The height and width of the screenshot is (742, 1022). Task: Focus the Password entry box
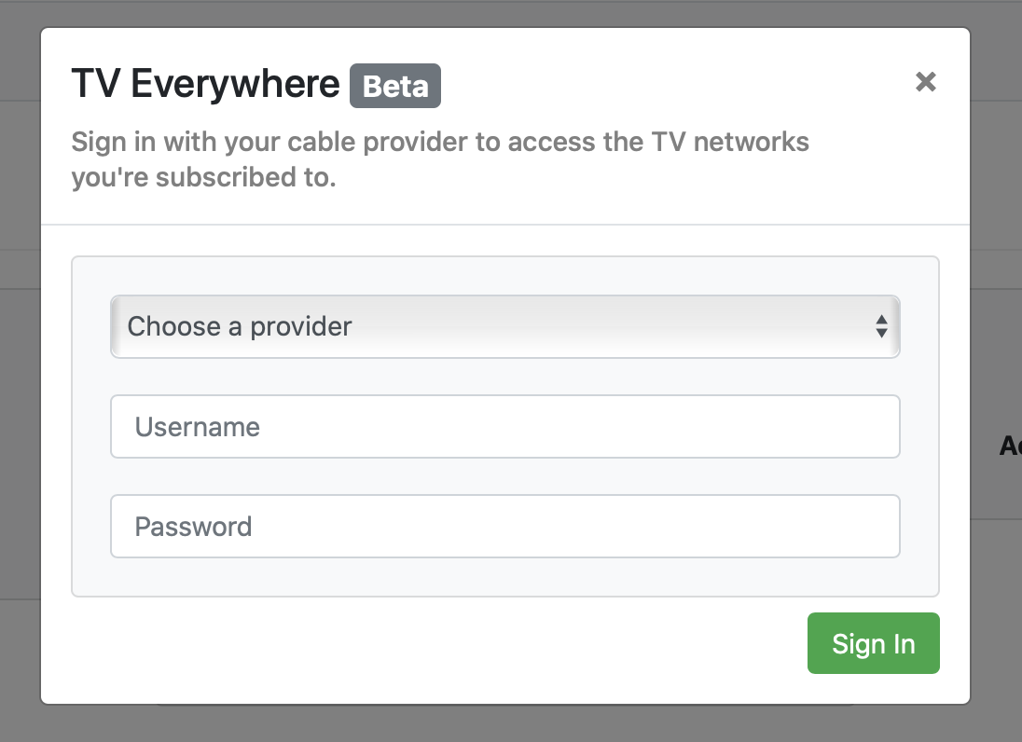coord(505,526)
